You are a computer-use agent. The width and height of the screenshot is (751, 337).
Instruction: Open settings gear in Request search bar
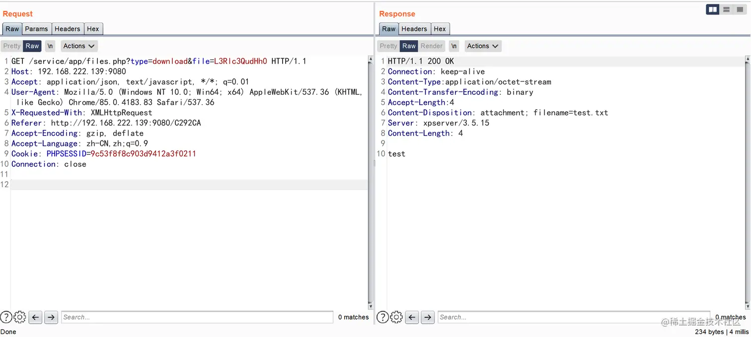coord(20,317)
